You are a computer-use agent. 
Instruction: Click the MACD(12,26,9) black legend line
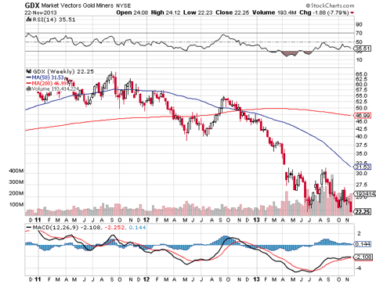coord(29,228)
